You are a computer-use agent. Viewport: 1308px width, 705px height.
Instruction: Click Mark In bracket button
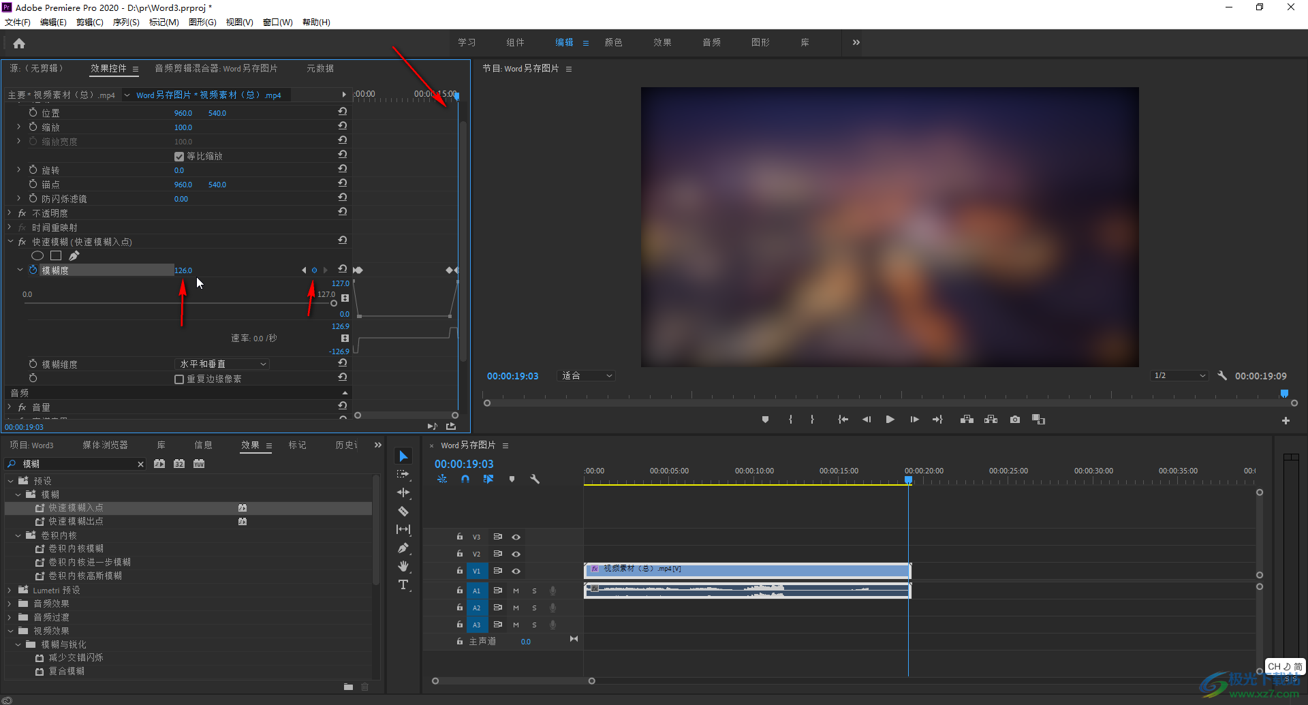(x=790, y=420)
